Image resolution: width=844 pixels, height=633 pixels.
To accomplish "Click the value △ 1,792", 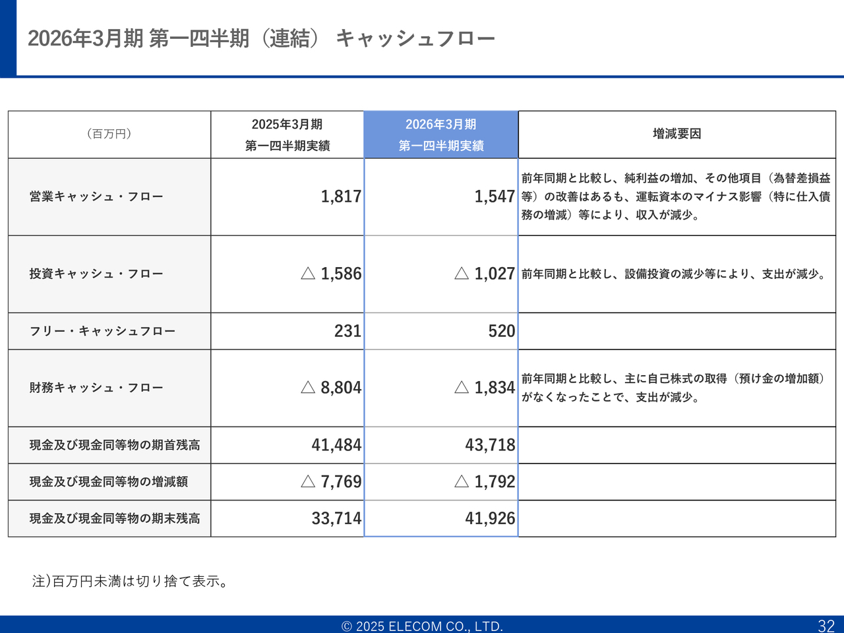I will point(485,482).
